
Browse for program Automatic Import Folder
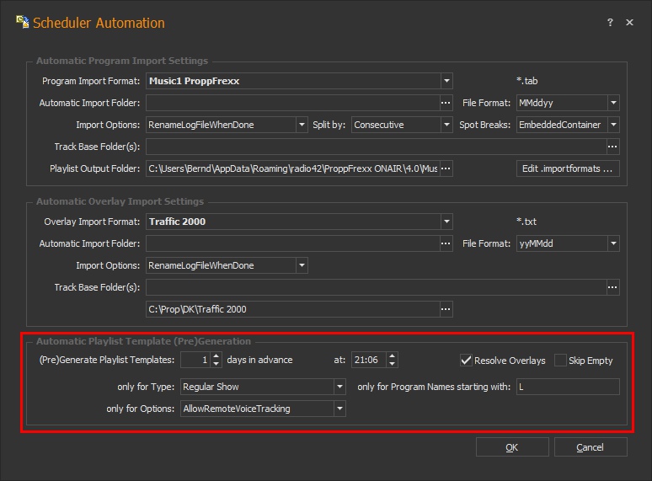pyautogui.click(x=446, y=103)
